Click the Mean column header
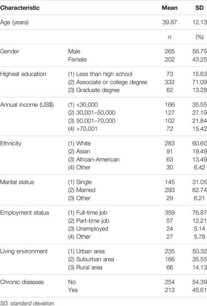 tap(170, 8)
